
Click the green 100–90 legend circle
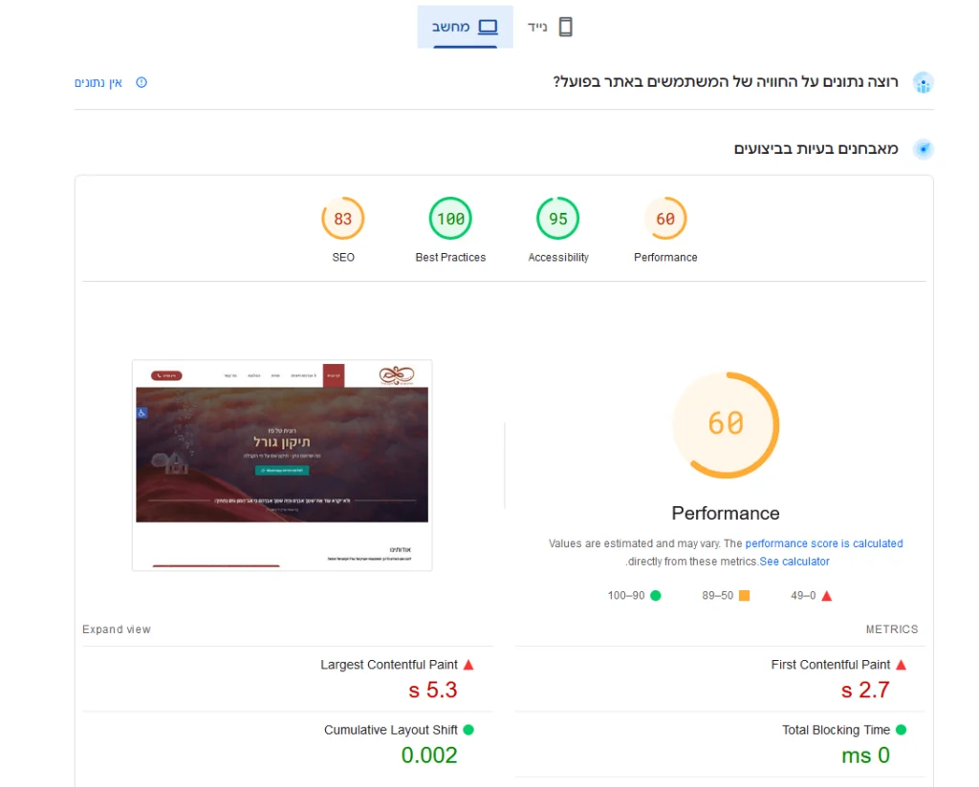point(656,596)
